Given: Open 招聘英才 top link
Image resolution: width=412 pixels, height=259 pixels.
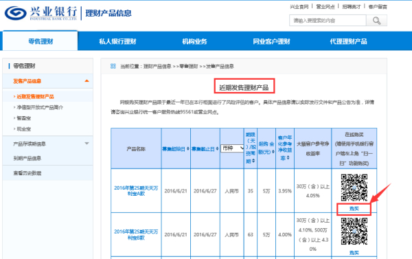Looking at the screenshot, I should [352, 7].
